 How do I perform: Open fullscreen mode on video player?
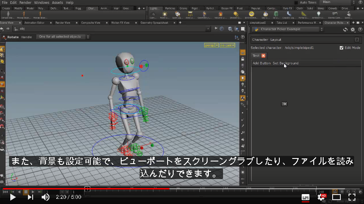point(352,197)
